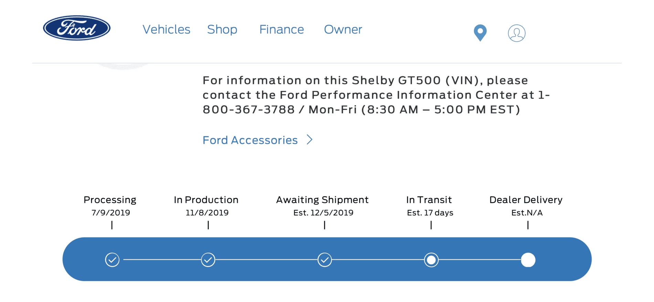Open the Shop menu
Viewport: 654px width, 302px height.
pyautogui.click(x=222, y=30)
